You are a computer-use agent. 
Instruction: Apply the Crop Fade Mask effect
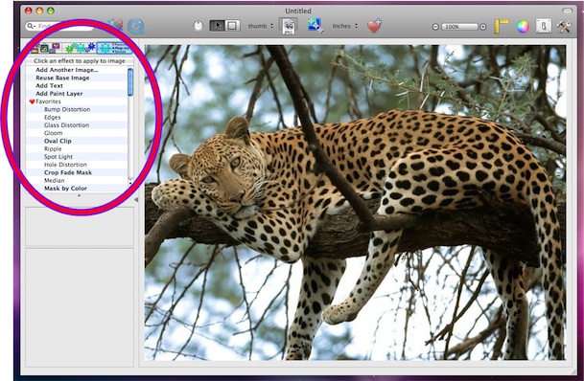coord(68,172)
